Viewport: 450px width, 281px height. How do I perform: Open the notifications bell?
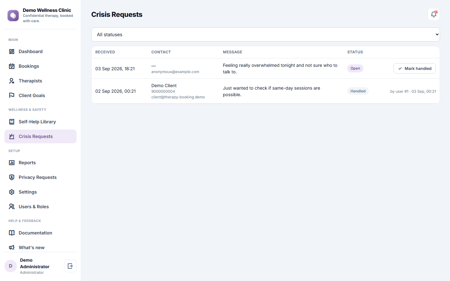click(x=433, y=14)
